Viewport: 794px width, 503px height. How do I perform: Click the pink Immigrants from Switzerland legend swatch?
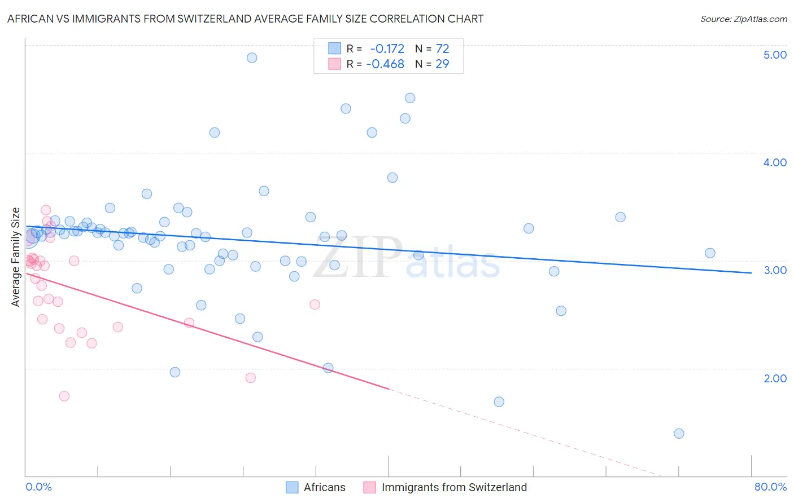pyautogui.click(x=370, y=487)
